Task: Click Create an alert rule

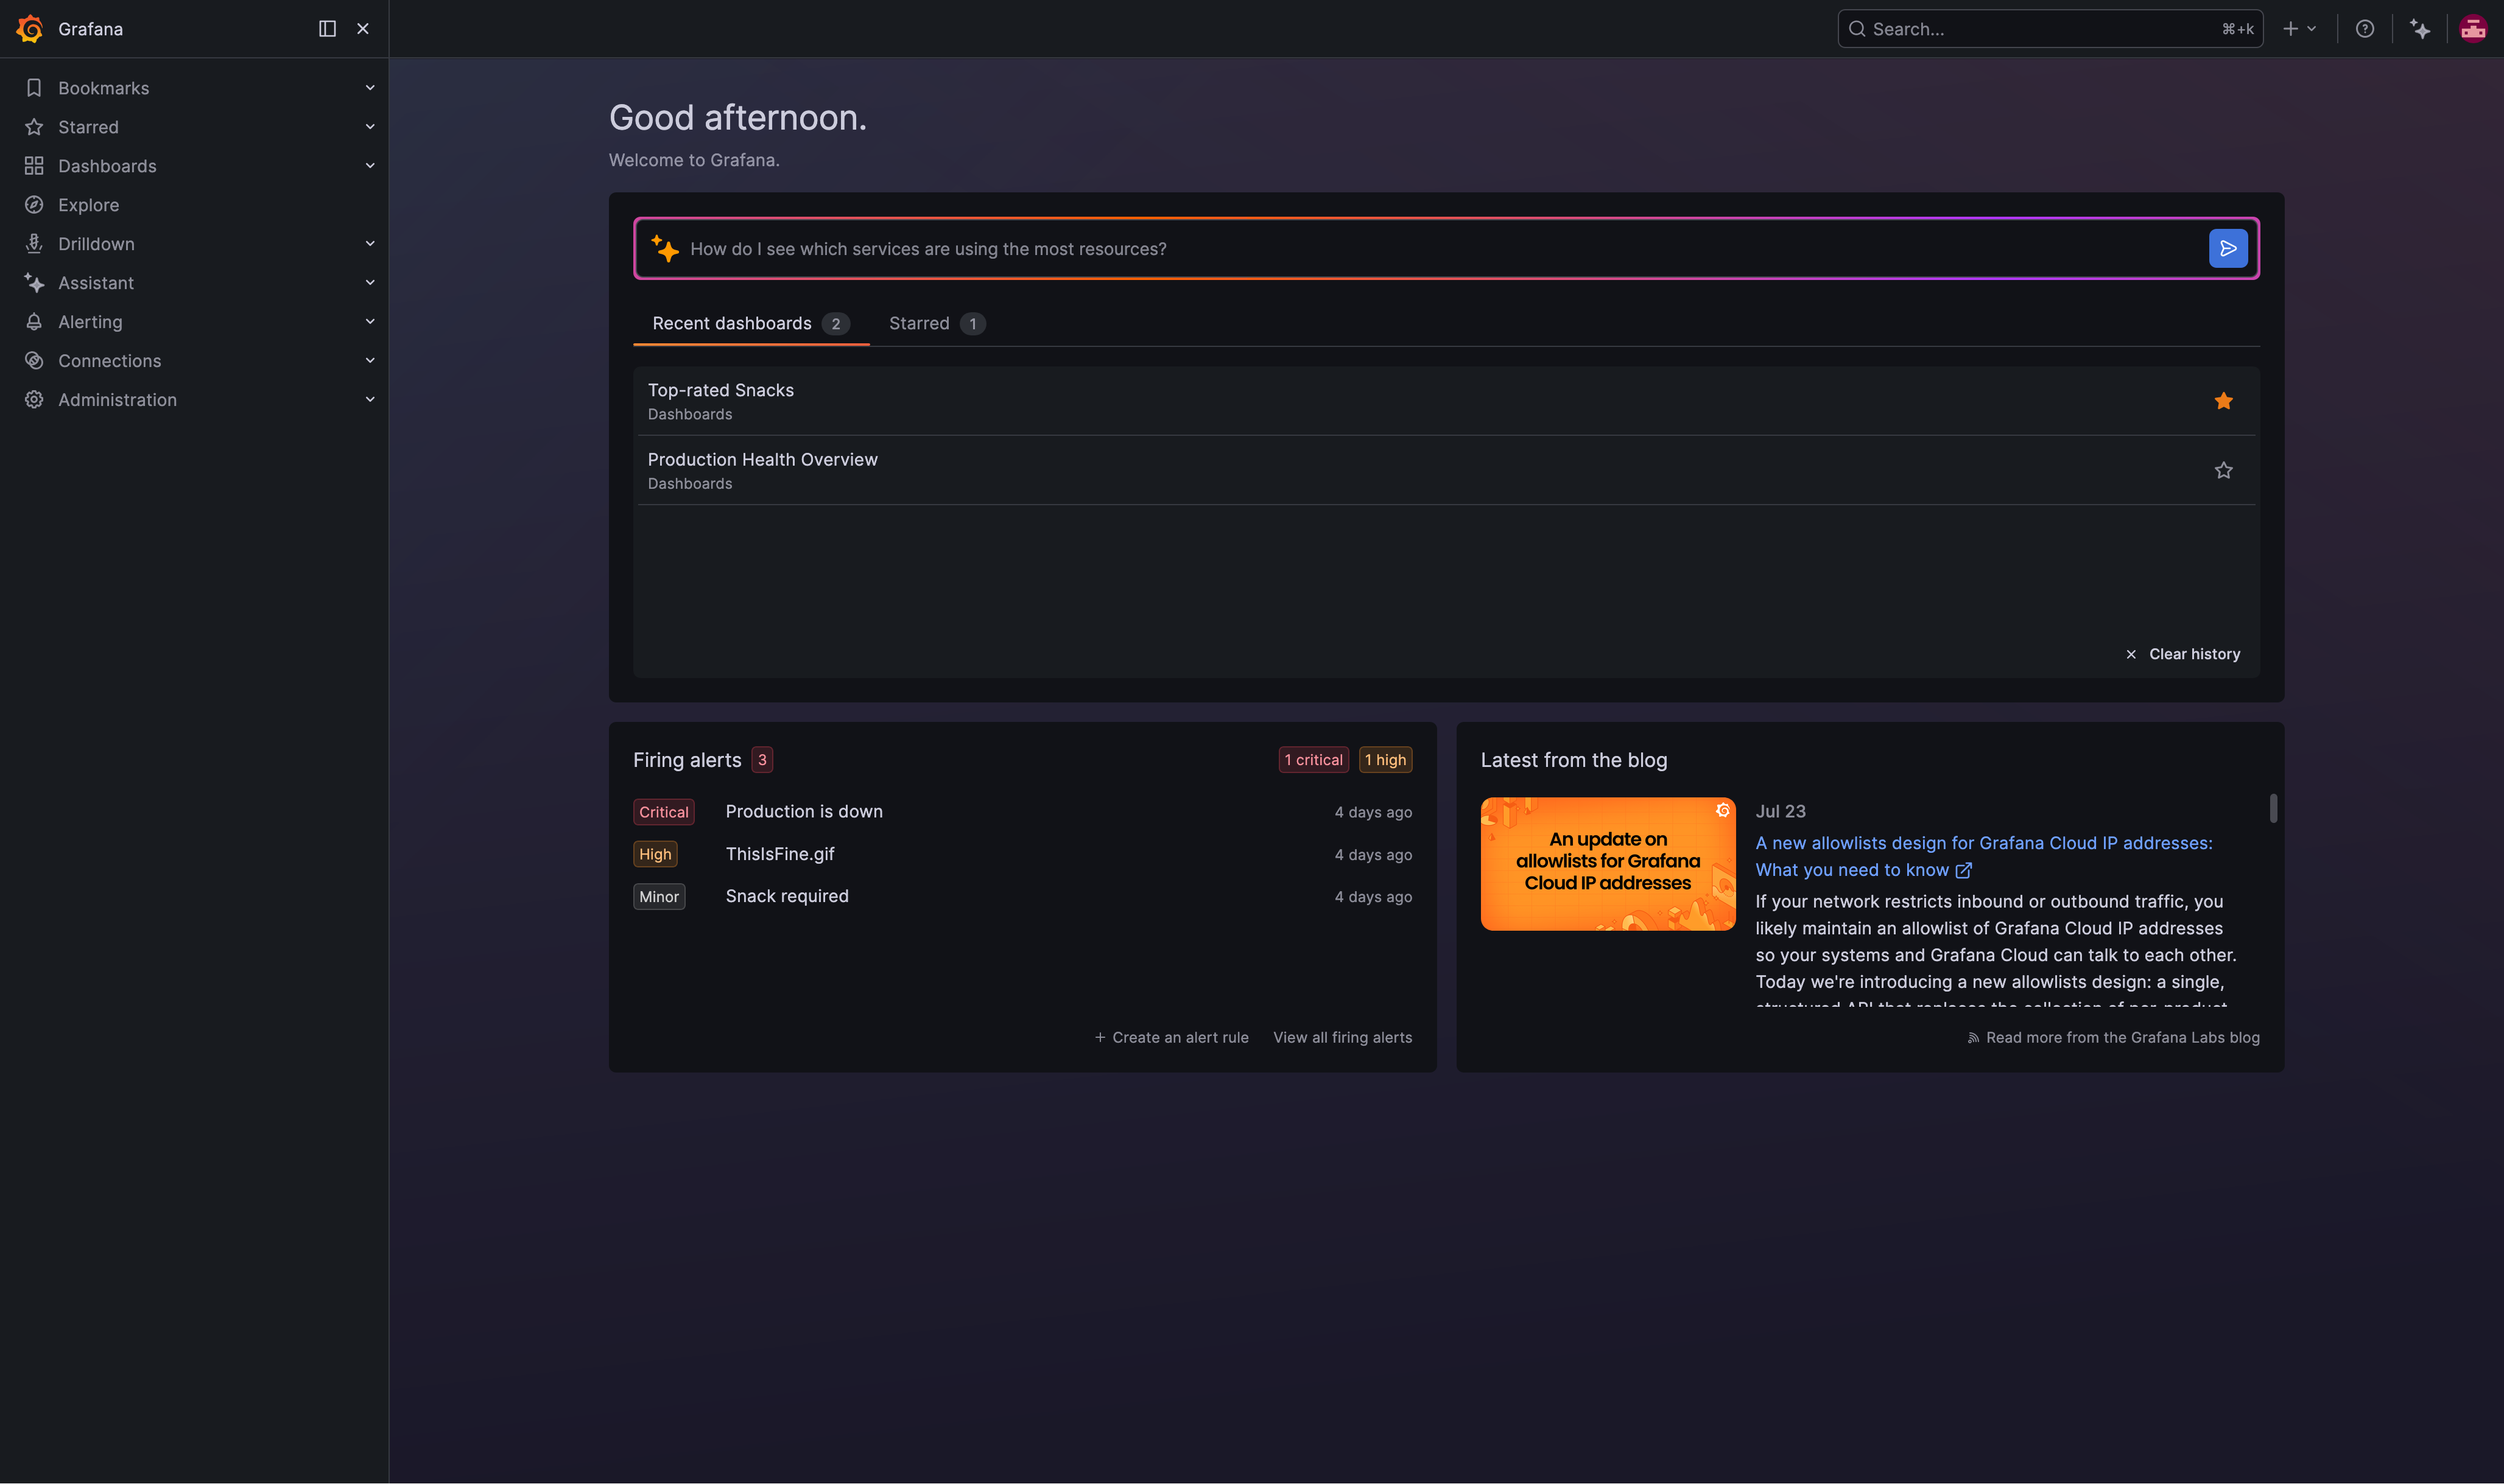Action: coord(1172,1038)
